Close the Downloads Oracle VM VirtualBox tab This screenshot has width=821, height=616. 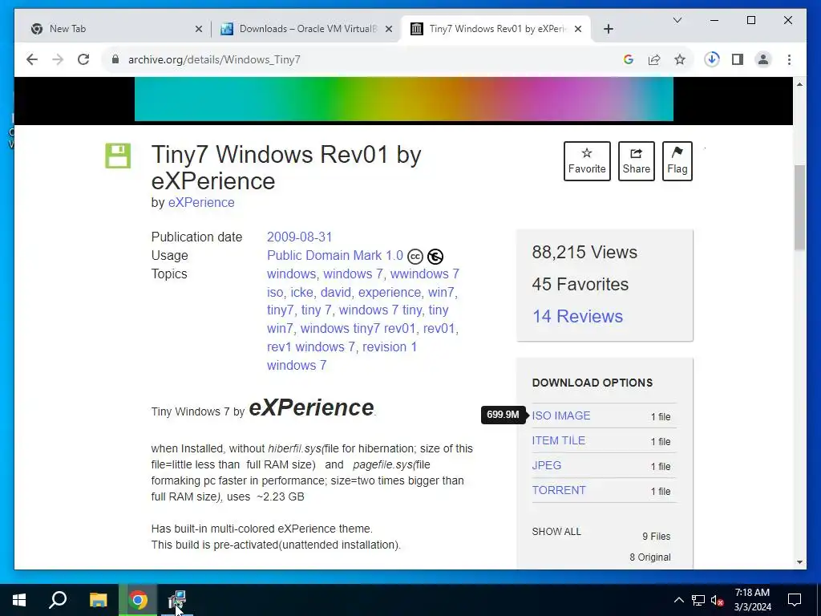click(389, 30)
